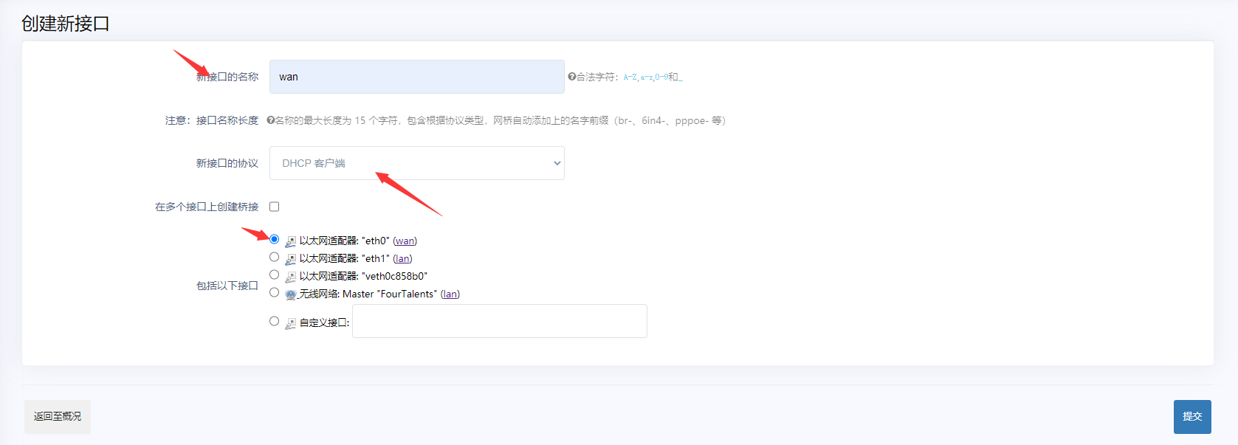Enable 在多个接口上创建桥接 checkbox
1238x445 pixels.
coord(275,207)
